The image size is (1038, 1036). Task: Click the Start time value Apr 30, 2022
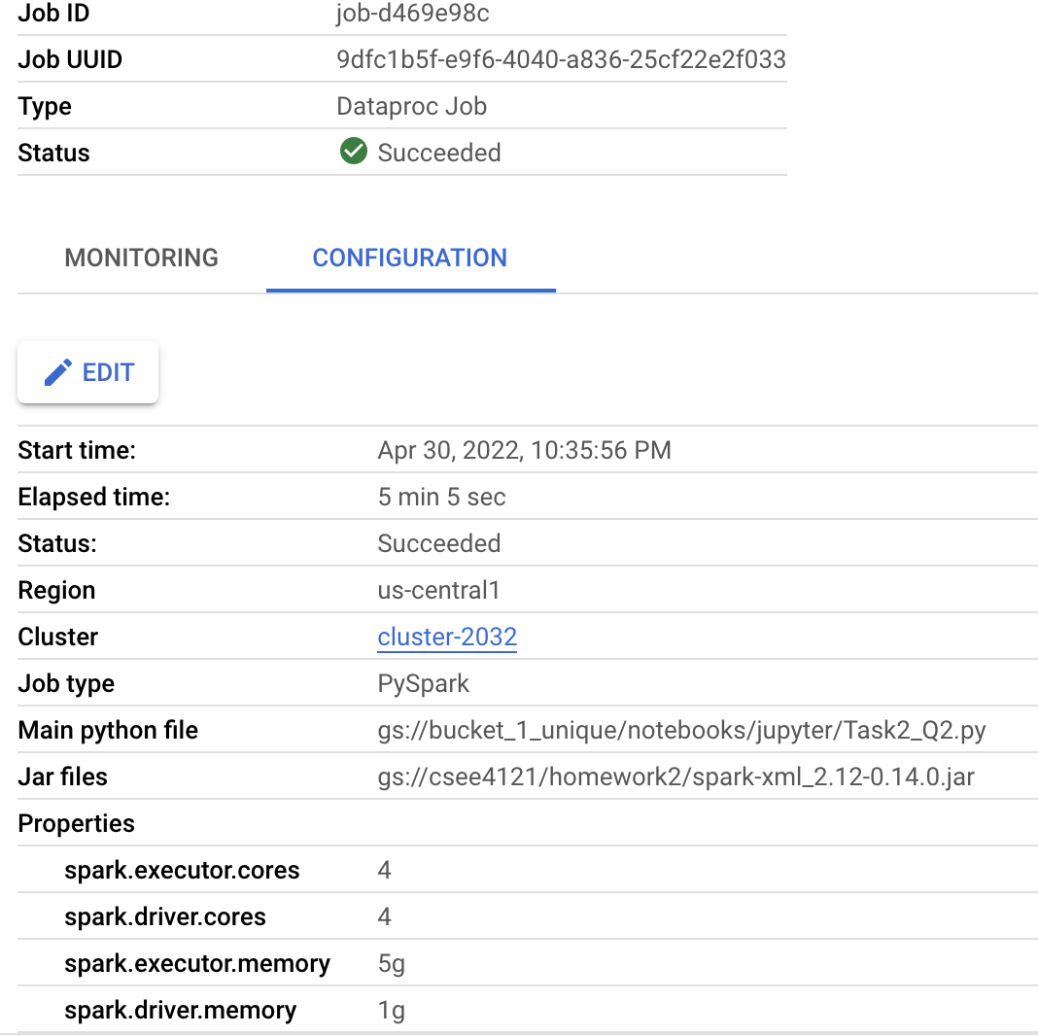pyautogui.click(x=524, y=450)
